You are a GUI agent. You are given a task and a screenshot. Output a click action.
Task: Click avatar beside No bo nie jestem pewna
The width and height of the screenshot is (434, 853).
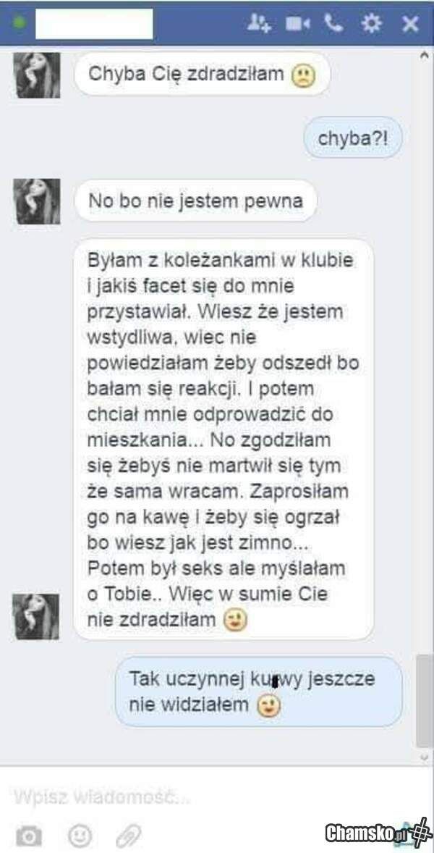(x=36, y=201)
